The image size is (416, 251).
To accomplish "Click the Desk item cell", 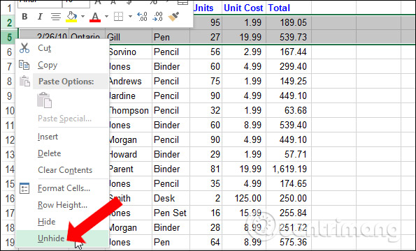I will click(x=171, y=199).
